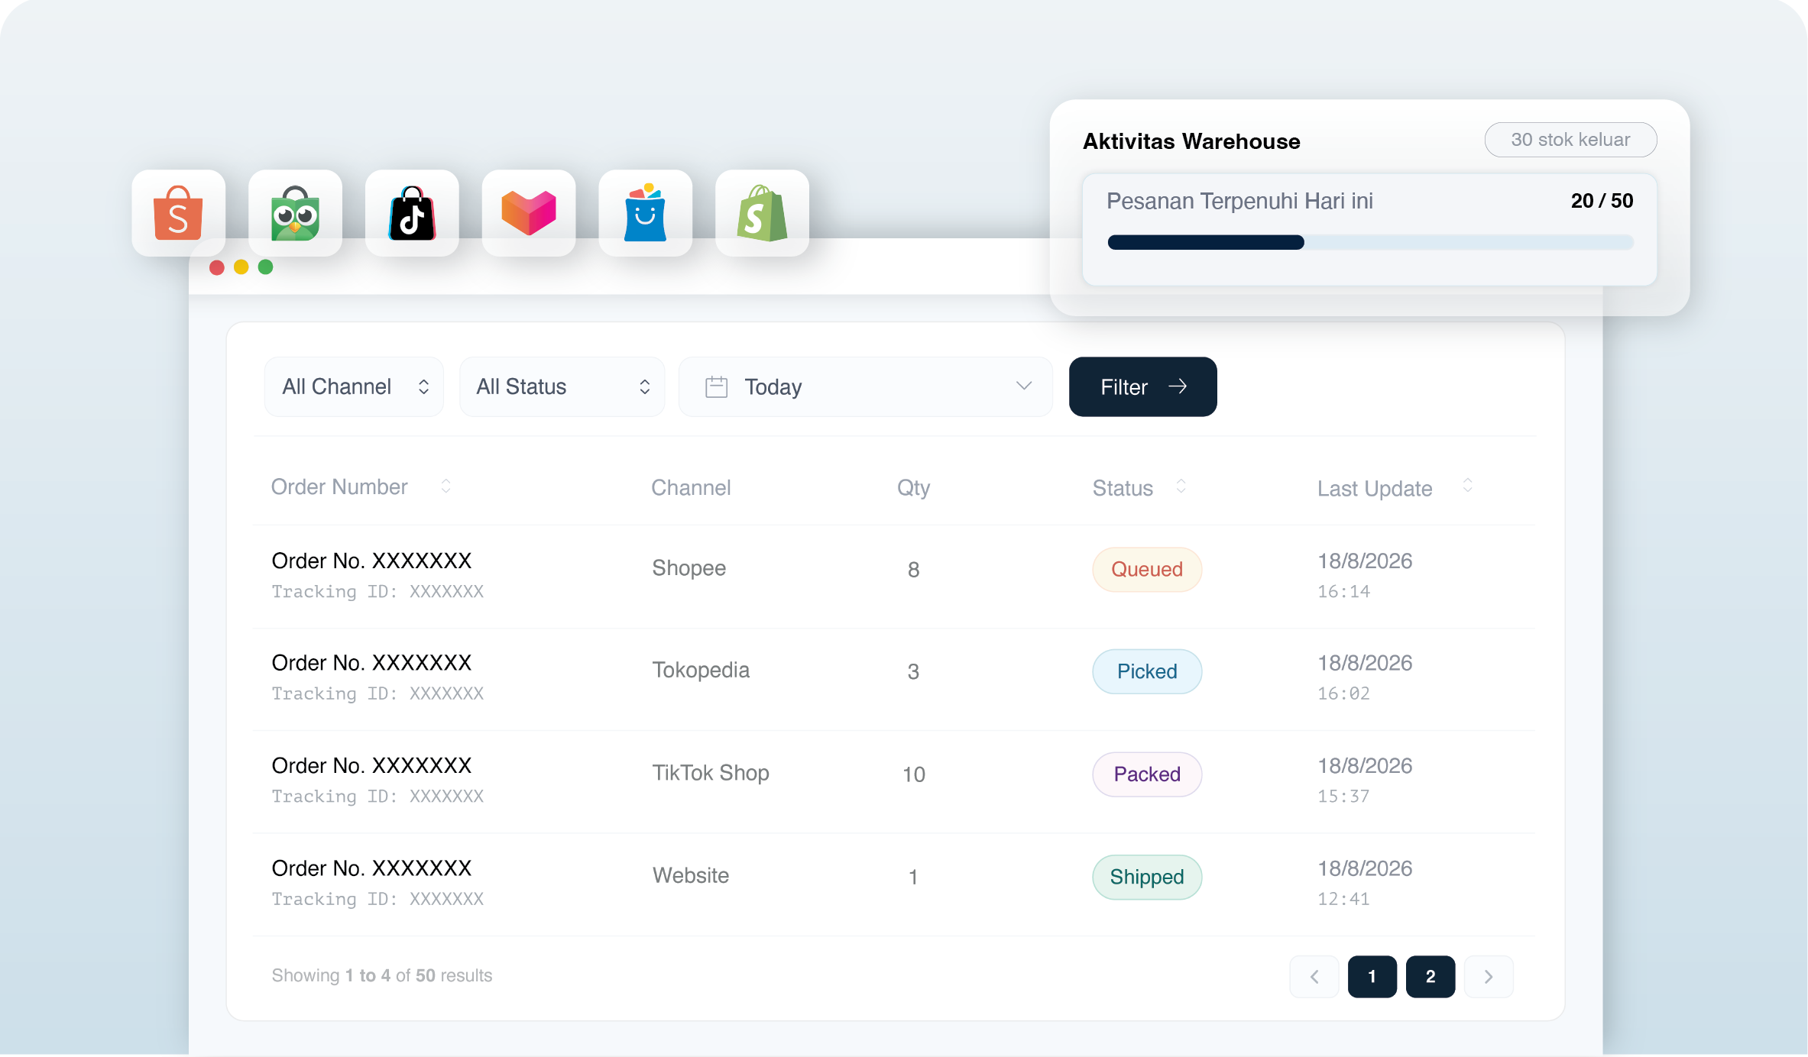Click the green window maximize dot
The image size is (1808, 1057).
265,267
